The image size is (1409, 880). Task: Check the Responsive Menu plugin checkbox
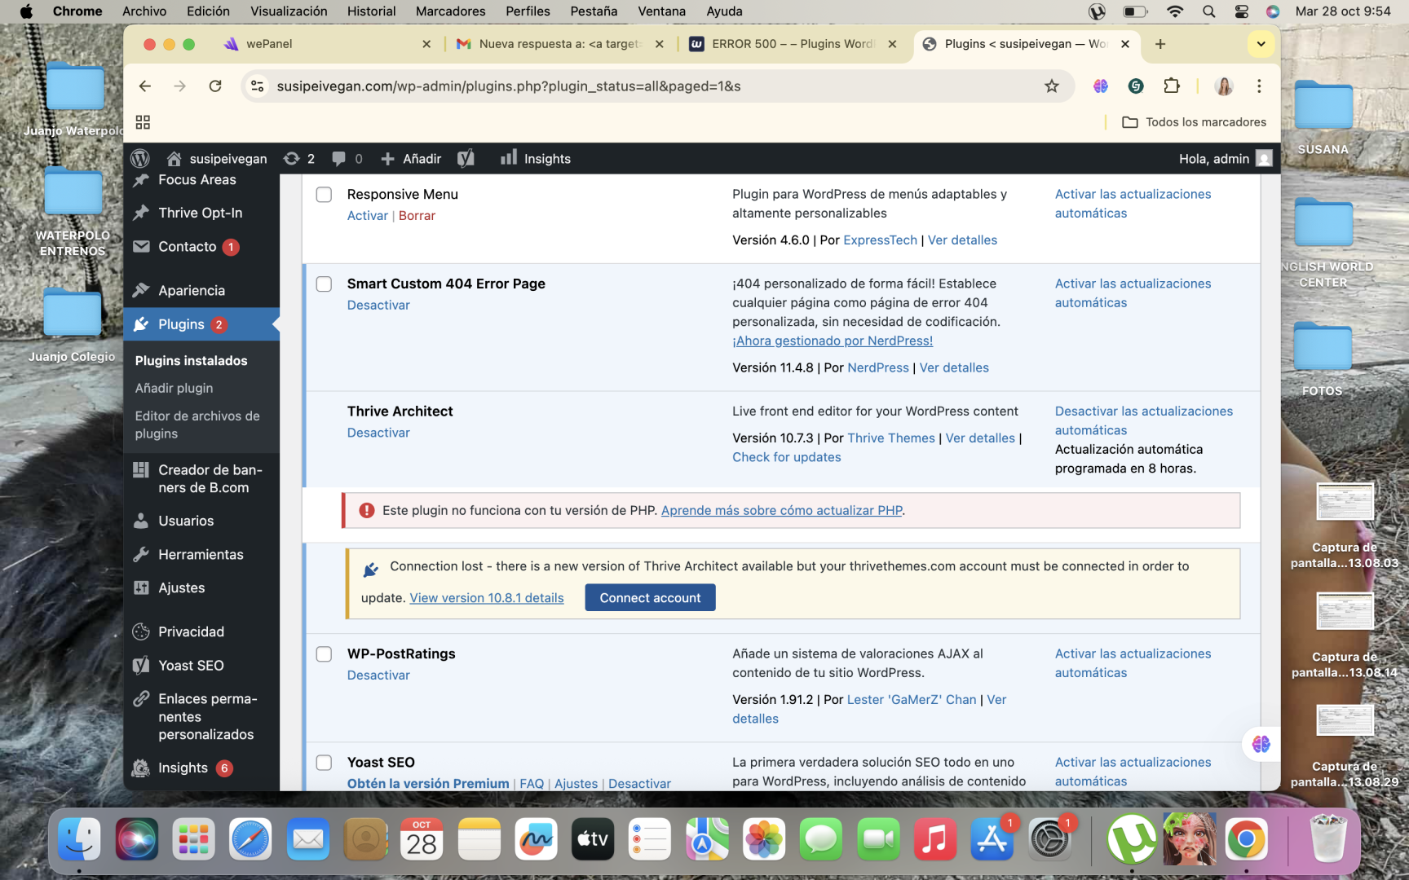(324, 195)
